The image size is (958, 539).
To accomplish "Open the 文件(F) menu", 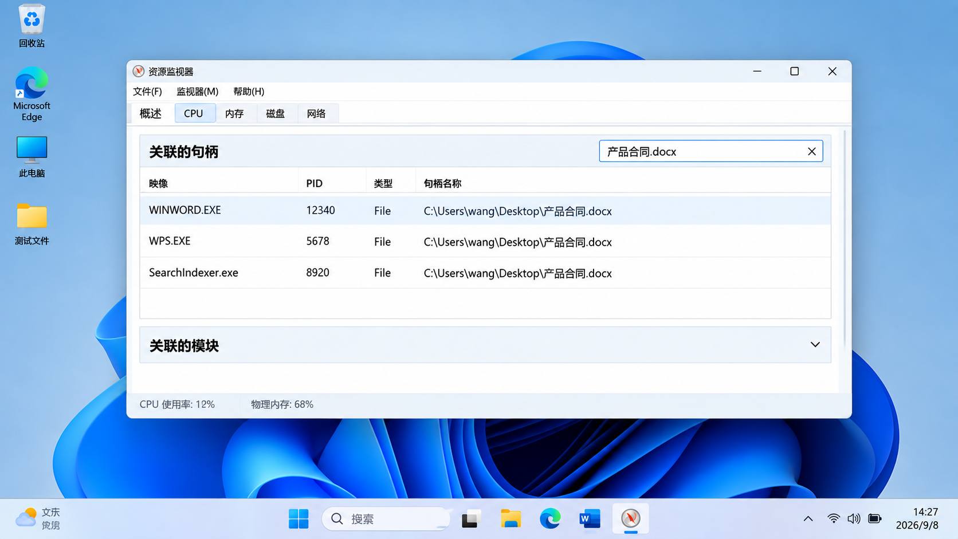I will pos(147,92).
